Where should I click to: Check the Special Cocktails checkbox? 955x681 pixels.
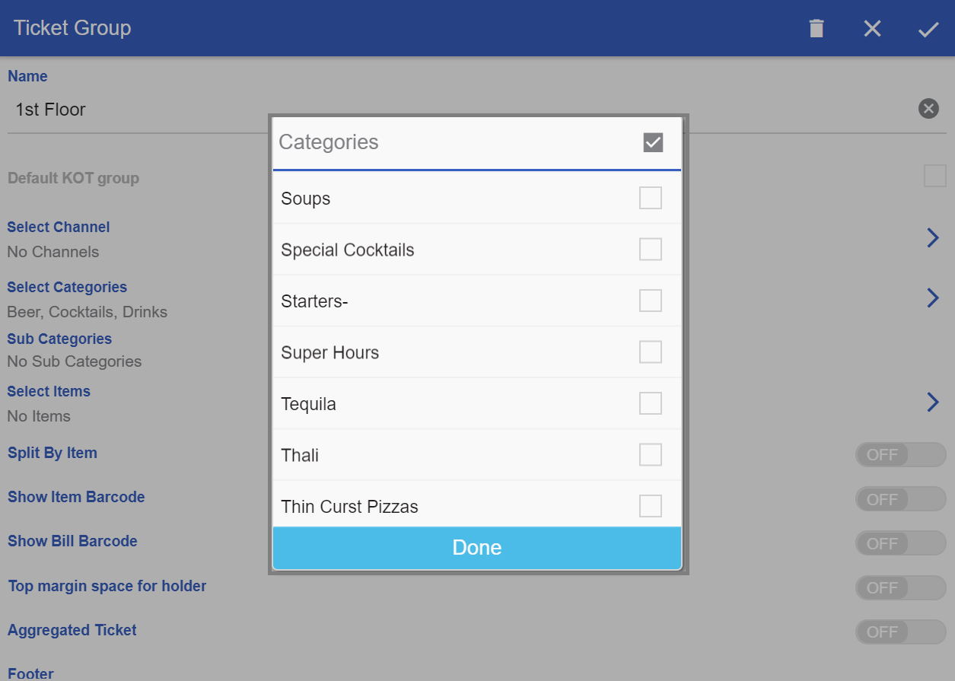coord(651,250)
